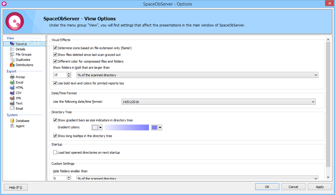
Task: Click the SpaceObServer title bar app icon
Action: (x=4, y=4)
